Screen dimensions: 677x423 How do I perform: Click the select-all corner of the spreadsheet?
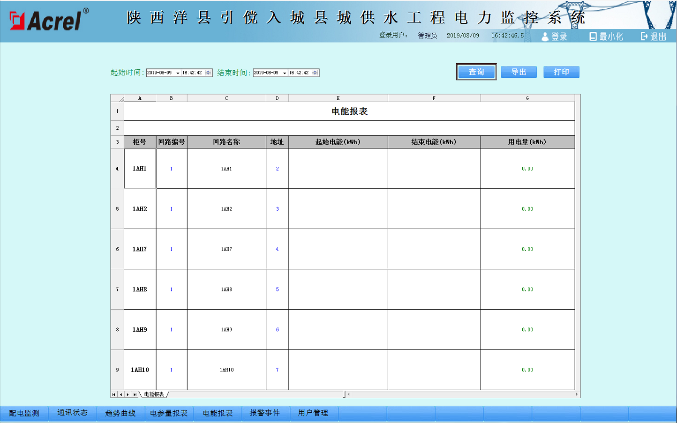coord(117,98)
